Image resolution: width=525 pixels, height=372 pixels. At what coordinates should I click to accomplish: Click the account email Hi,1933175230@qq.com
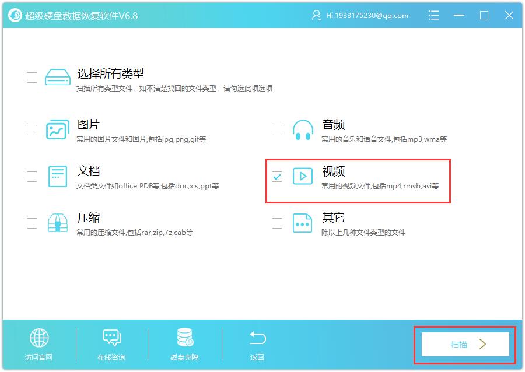pos(367,15)
